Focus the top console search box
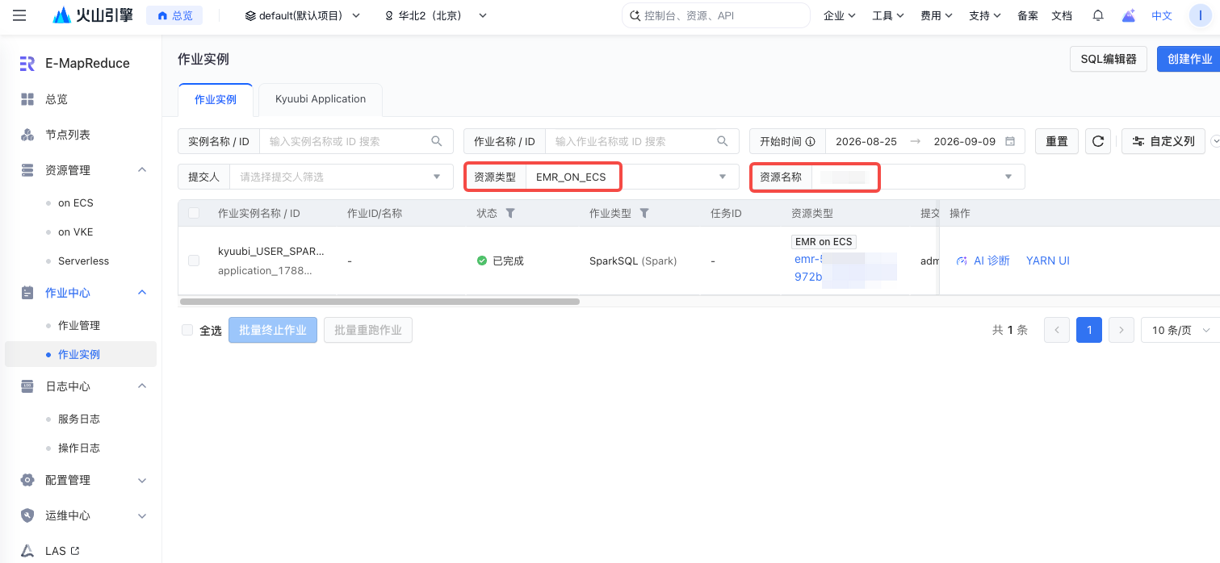The height and width of the screenshot is (563, 1220). 716,15
